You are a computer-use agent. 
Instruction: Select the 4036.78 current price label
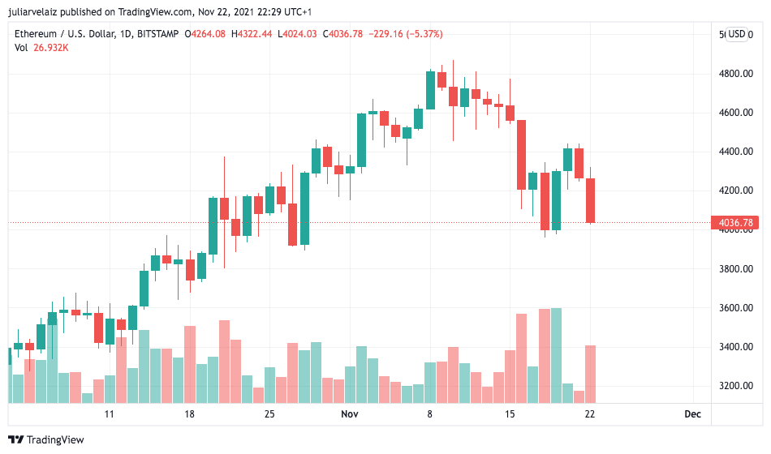pos(734,223)
